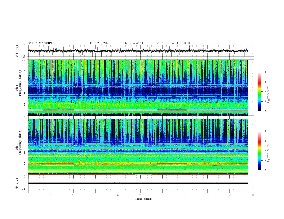The height and width of the screenshot is (219, 284).
Task: Click the 9-minute tick label on time axis
Action: [x=229, y=195]
